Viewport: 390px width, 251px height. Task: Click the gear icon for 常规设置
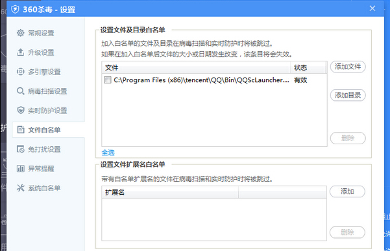pyautogui.click(x=20, y=33)
